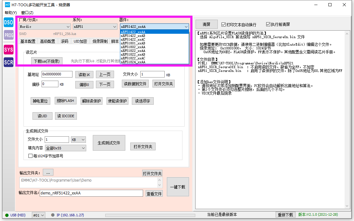Open the manufacturer dropdown showing Nordic

[x=45, y=27]
